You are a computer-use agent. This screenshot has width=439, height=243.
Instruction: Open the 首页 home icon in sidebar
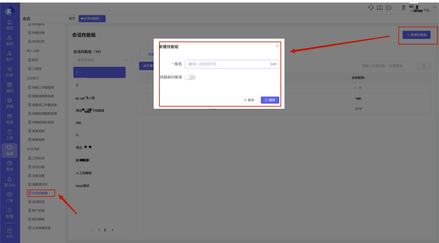tap(10, 25)
